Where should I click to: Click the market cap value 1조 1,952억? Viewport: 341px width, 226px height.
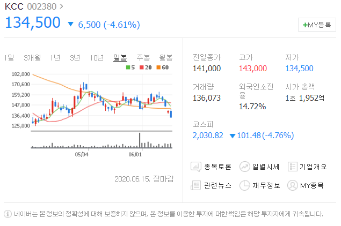305,98
